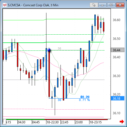Image resolution: width=127 pixels, height=127 pixels.
Task: Click the $0.26 profit label
Action: pyautogui.click(x=85, y=97)
